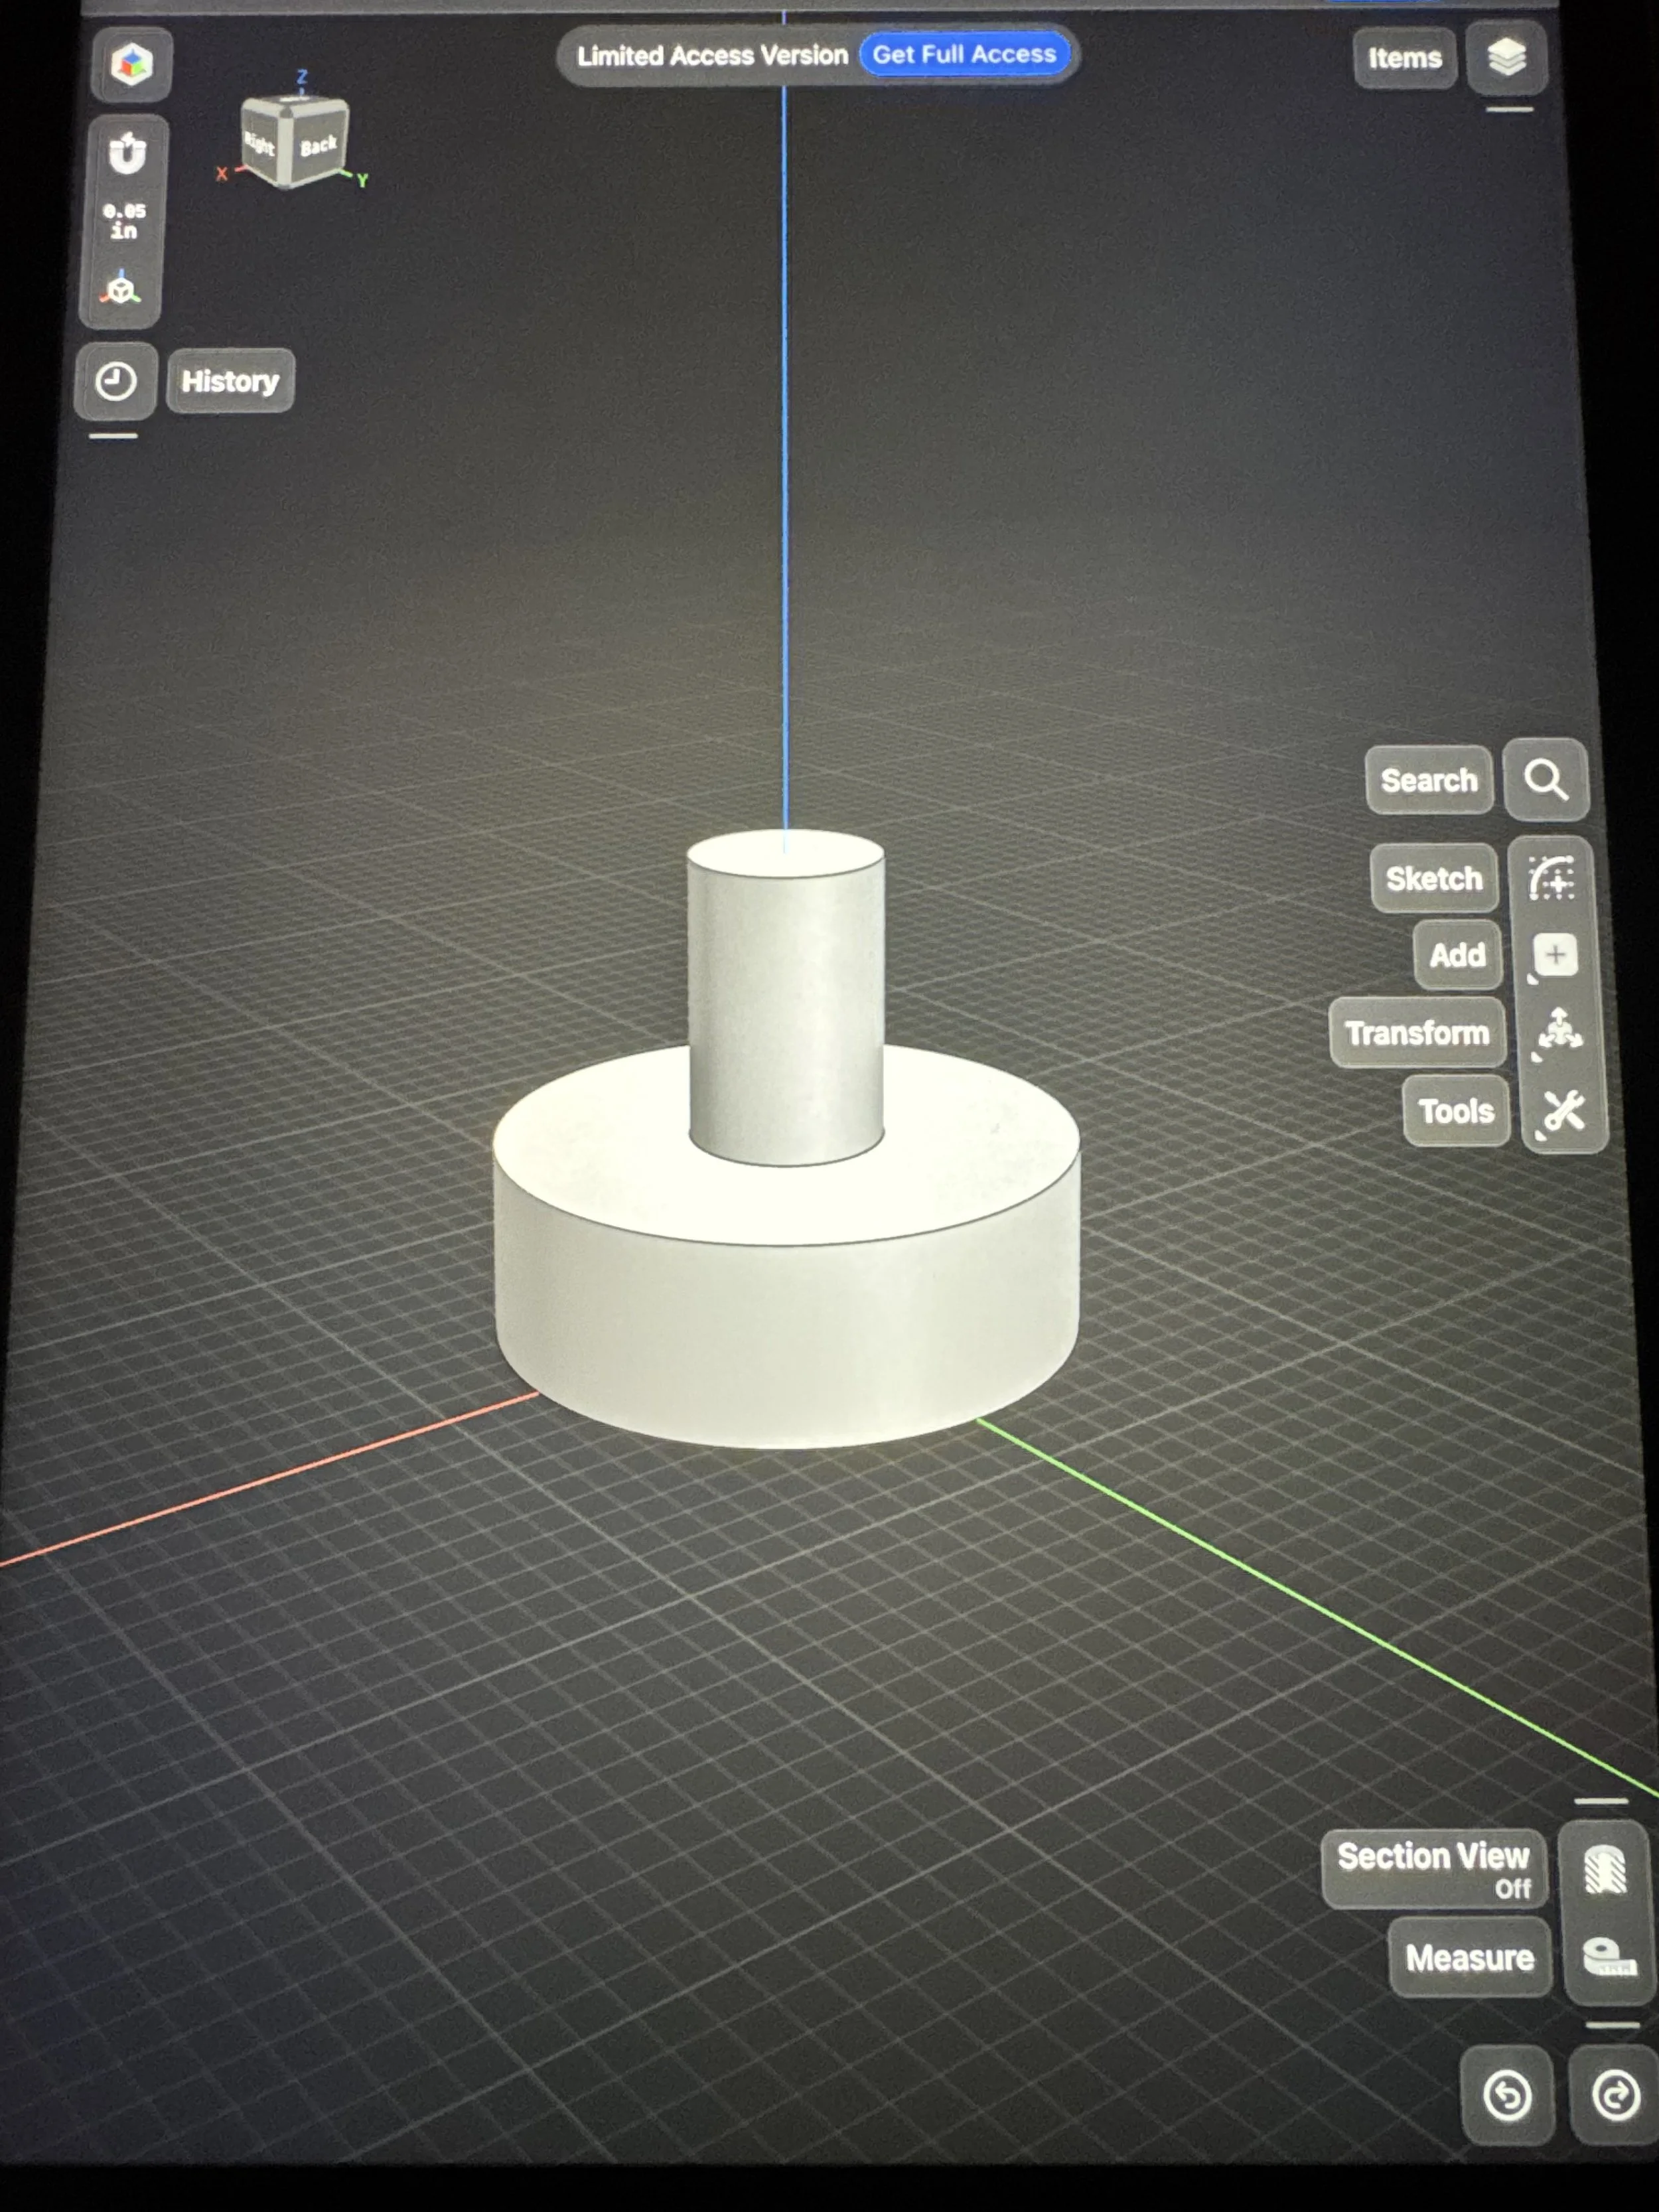Open search with the magnifying glass icon
This screenshot has width=1659, height=2212.
coord(1546,779)
